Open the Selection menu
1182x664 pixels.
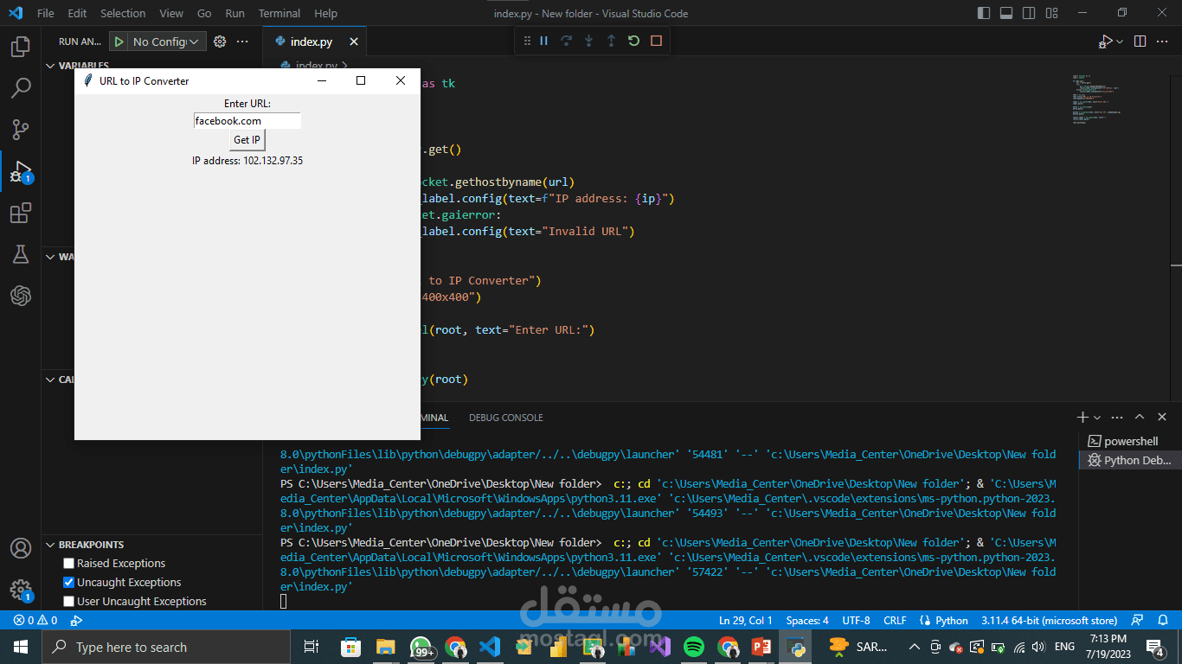[123, 13]
